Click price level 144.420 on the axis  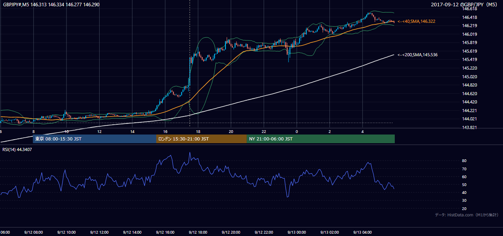pos(470,102)
